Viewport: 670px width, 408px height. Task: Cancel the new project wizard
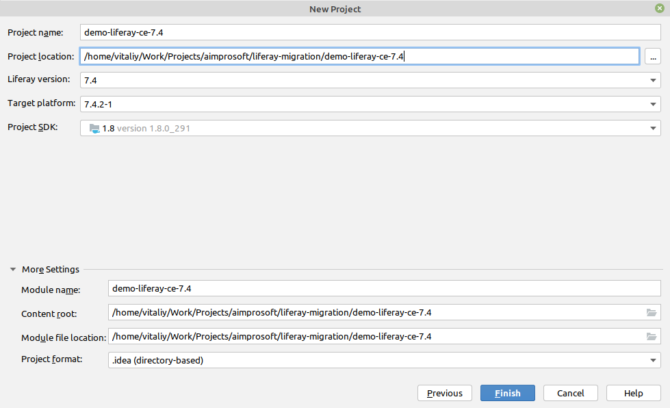(571, 393)
